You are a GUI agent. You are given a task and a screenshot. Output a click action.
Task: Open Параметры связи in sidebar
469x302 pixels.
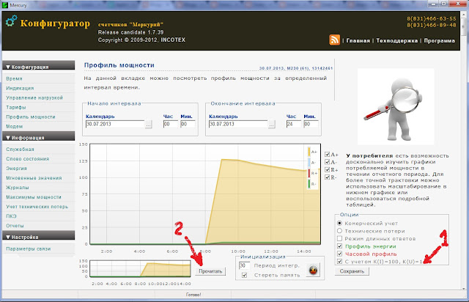point(29,248)
